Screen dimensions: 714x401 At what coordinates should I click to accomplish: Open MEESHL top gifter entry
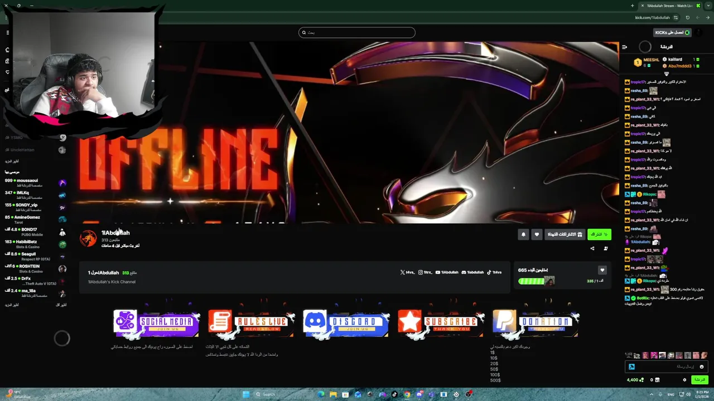tap(645, 62)
